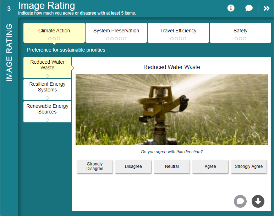Image resolution: width=274 pixels, height=217 pixels.
Task: Select Renewable Energy Sources item
Action: 47,111
